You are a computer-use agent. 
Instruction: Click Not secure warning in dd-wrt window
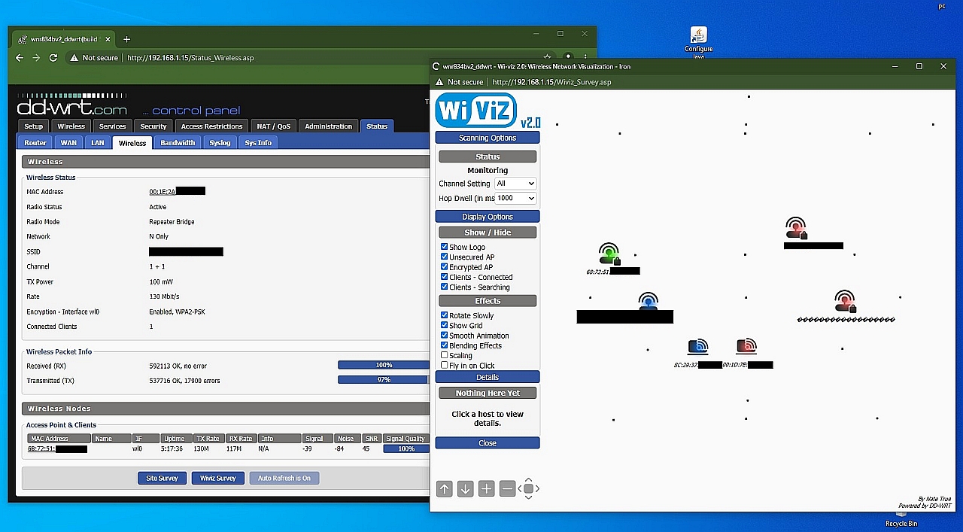click(94, 57)
